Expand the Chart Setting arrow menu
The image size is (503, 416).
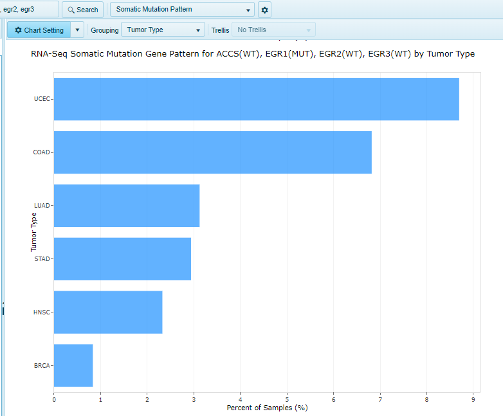point(77,30)
